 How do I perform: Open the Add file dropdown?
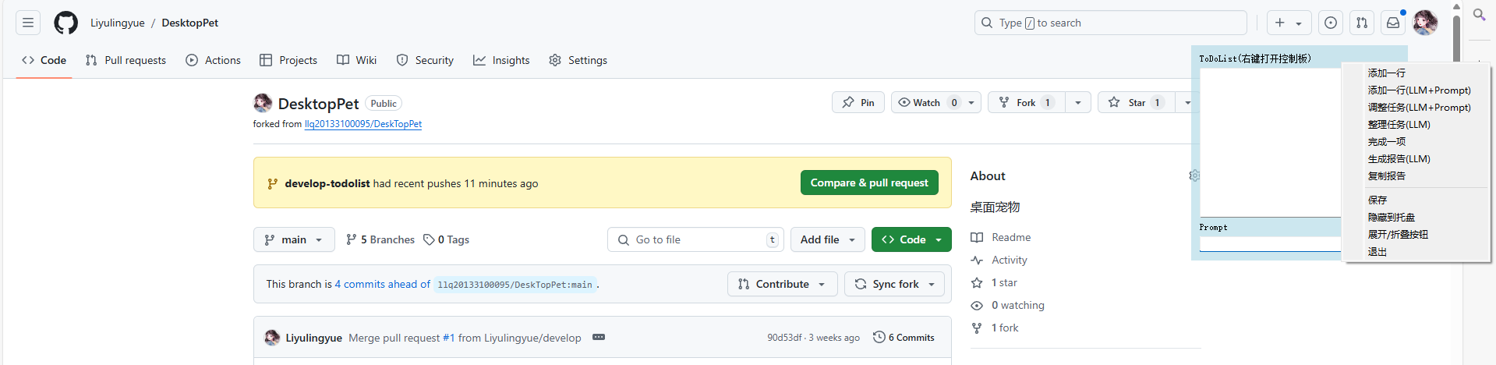pos(828,239)
